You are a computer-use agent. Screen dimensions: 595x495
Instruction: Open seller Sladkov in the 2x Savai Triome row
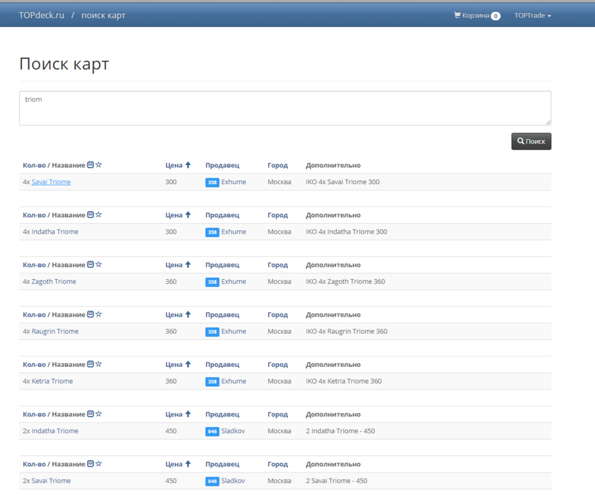233,481
